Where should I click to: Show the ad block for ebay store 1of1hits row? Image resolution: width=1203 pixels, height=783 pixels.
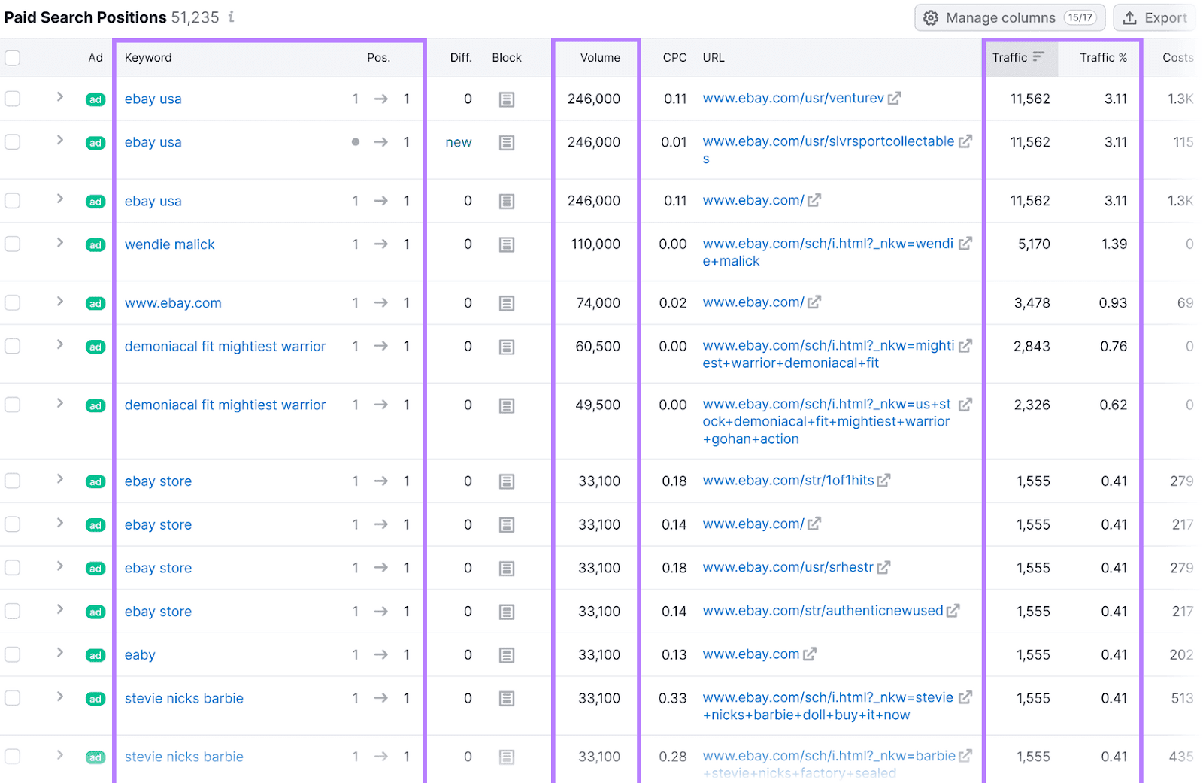point(507,482)
